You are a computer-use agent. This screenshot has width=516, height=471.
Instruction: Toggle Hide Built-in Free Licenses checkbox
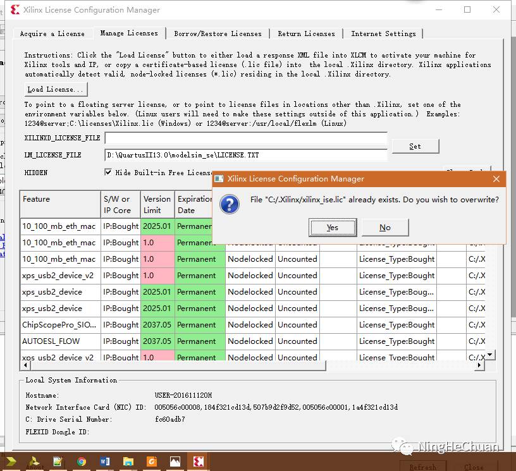pos(108,173)
